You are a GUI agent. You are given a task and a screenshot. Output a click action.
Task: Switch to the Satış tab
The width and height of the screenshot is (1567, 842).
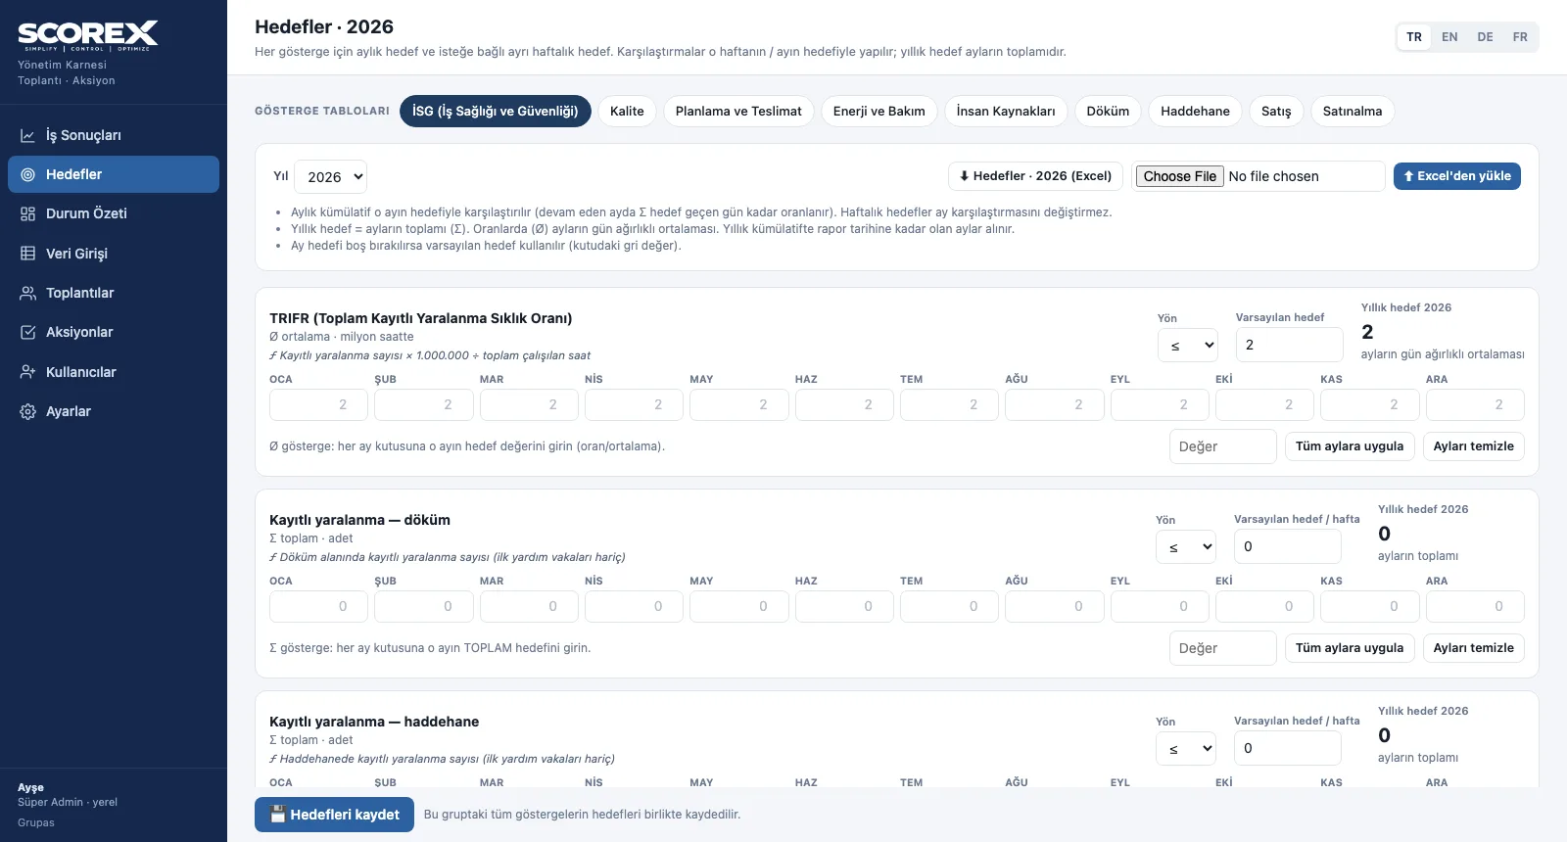click(1276, 111)
